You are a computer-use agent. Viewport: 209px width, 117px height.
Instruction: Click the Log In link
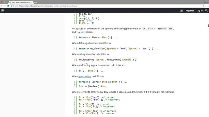pos(200,11)
